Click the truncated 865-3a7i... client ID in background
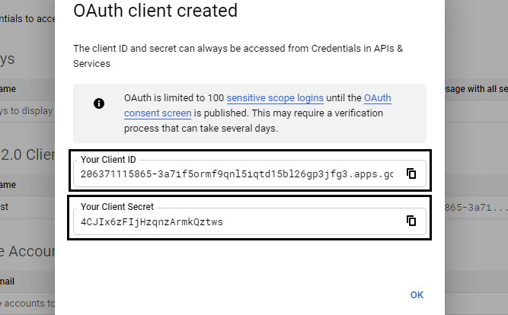 pyautogui.click(x=476, y=208)
